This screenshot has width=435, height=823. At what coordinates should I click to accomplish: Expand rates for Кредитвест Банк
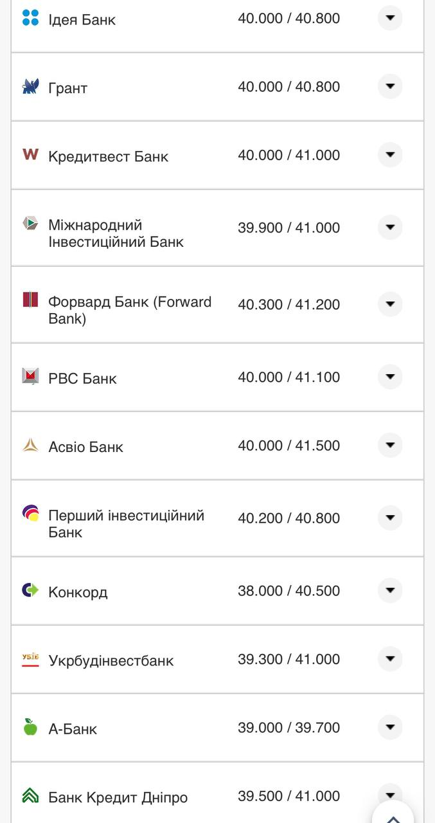390,154
